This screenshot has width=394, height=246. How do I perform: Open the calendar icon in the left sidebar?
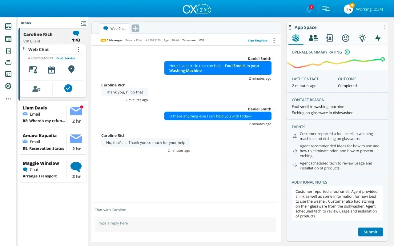point(8,38)
